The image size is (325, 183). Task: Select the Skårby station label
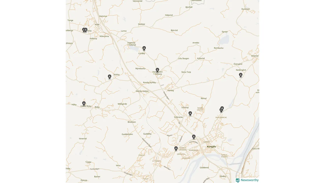click(142, 91)
